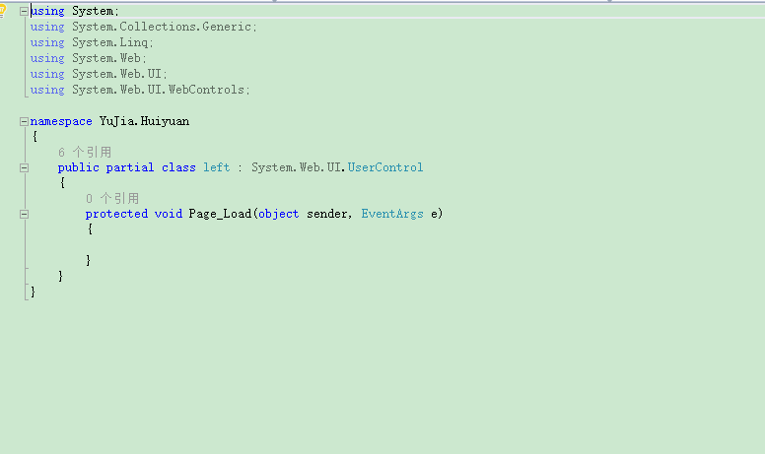The width and height of the screenshot is (765, 454).
Task: Click the 'UserControl' base type
Action: point(385,167)
